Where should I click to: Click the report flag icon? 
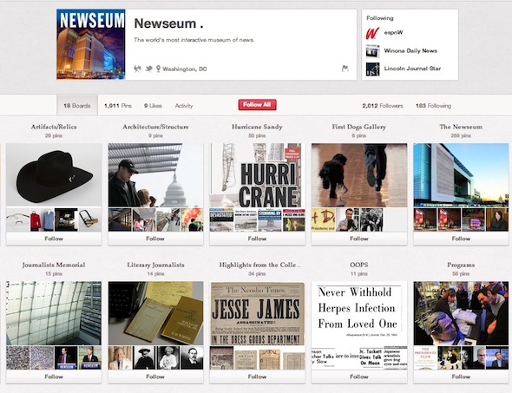point(345,69)
